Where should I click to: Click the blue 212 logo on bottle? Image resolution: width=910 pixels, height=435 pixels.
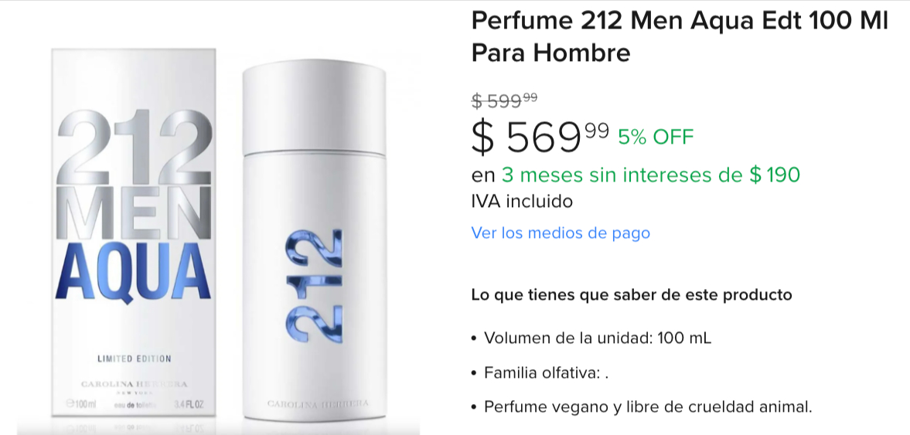(314, 287)
